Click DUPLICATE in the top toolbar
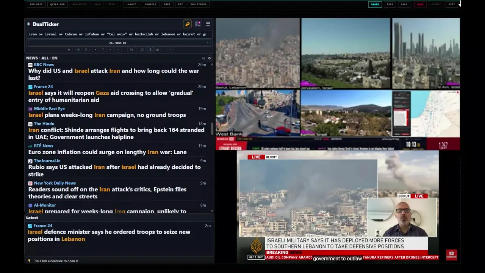 [79, 5]
